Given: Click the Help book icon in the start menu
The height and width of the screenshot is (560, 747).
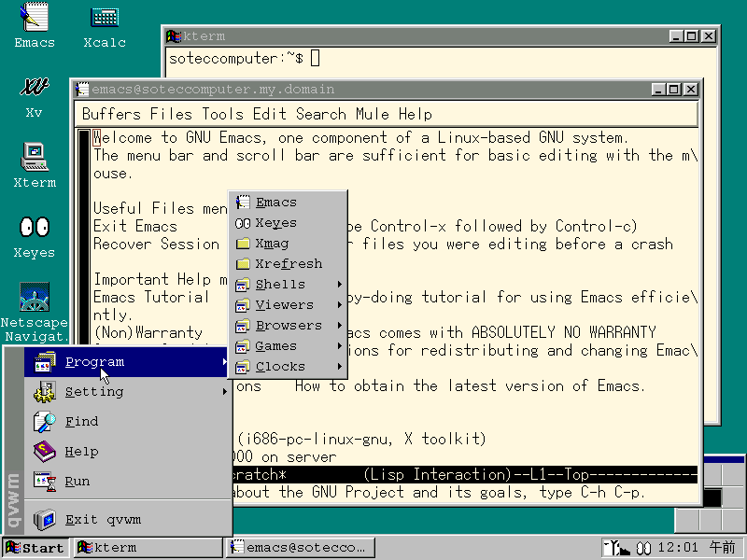Looking at the screenshot, I should click(x=45, y=452).
